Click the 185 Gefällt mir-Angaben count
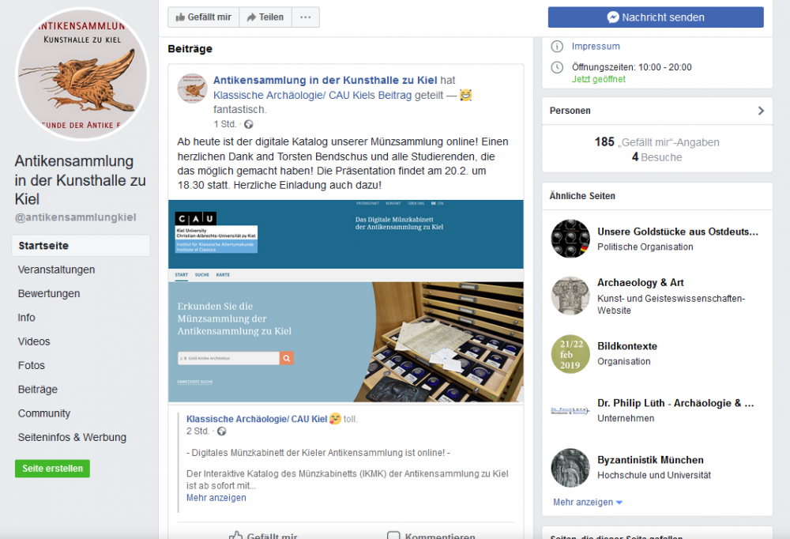The height and width of the screenshot is (539, 790). [656, 142]
